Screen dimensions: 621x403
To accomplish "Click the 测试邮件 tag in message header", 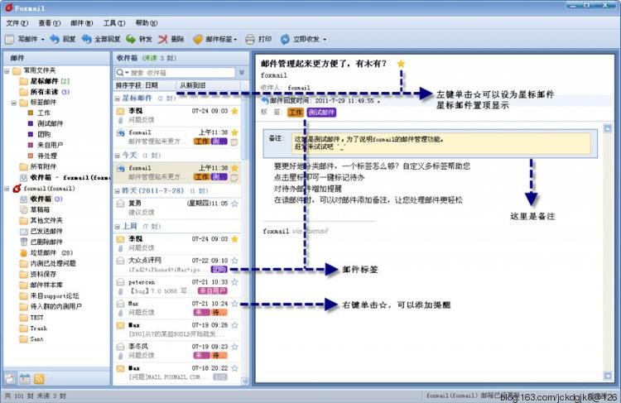I will 321,113.
